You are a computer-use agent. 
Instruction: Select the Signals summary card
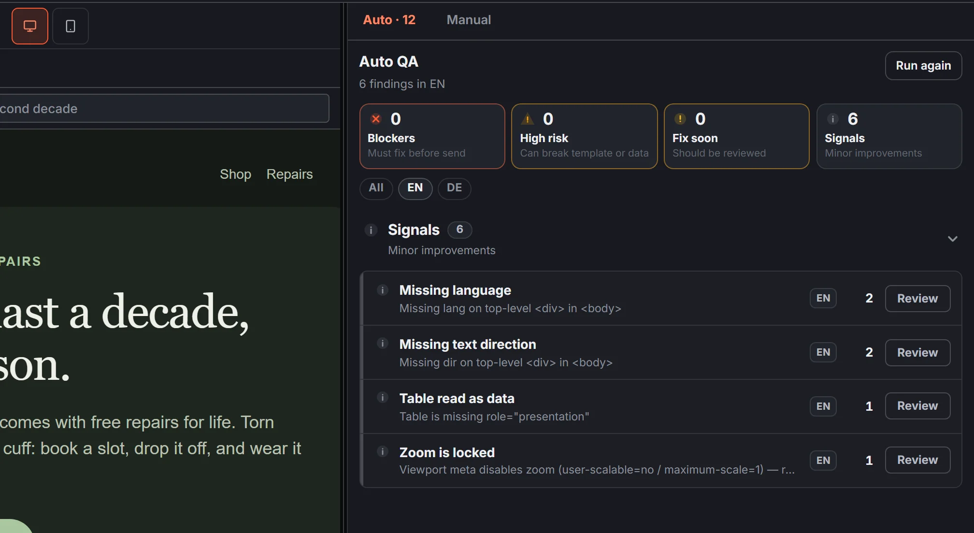point(889,136)
